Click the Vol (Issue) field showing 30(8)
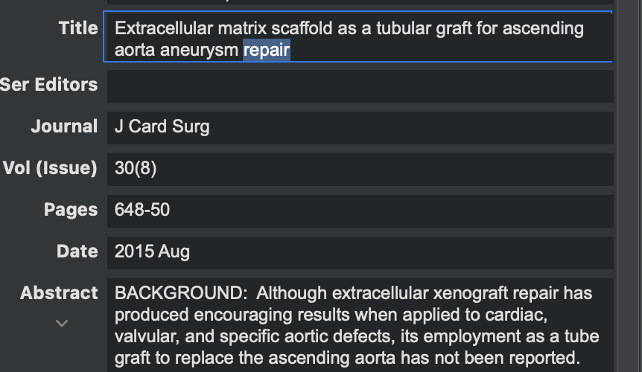The width and height of the screenshot is (642, 372). coord(360,170)
